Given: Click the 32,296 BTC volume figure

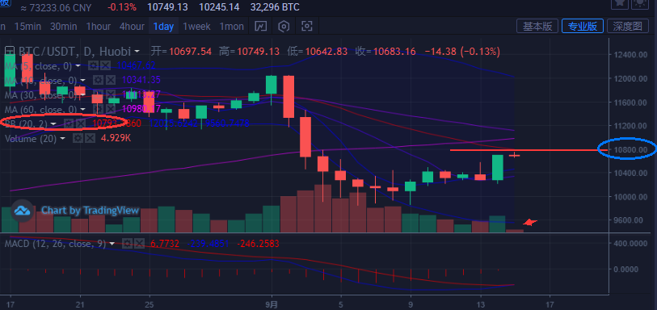Looking at the screenshot, I should click(x=275, y=6).
